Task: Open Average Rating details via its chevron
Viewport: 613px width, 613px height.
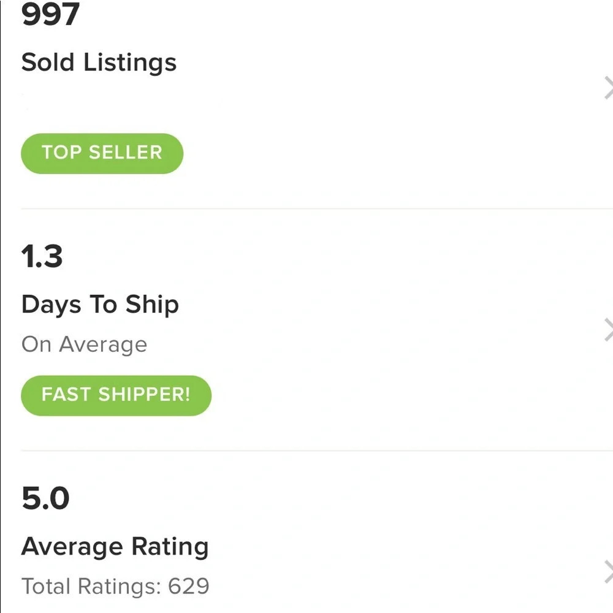Action: pos(609,571)
